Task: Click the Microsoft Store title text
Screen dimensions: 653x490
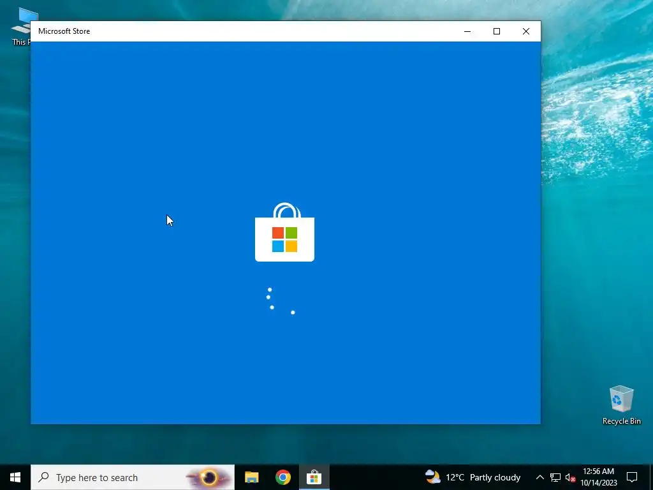Action: (64, 31)
